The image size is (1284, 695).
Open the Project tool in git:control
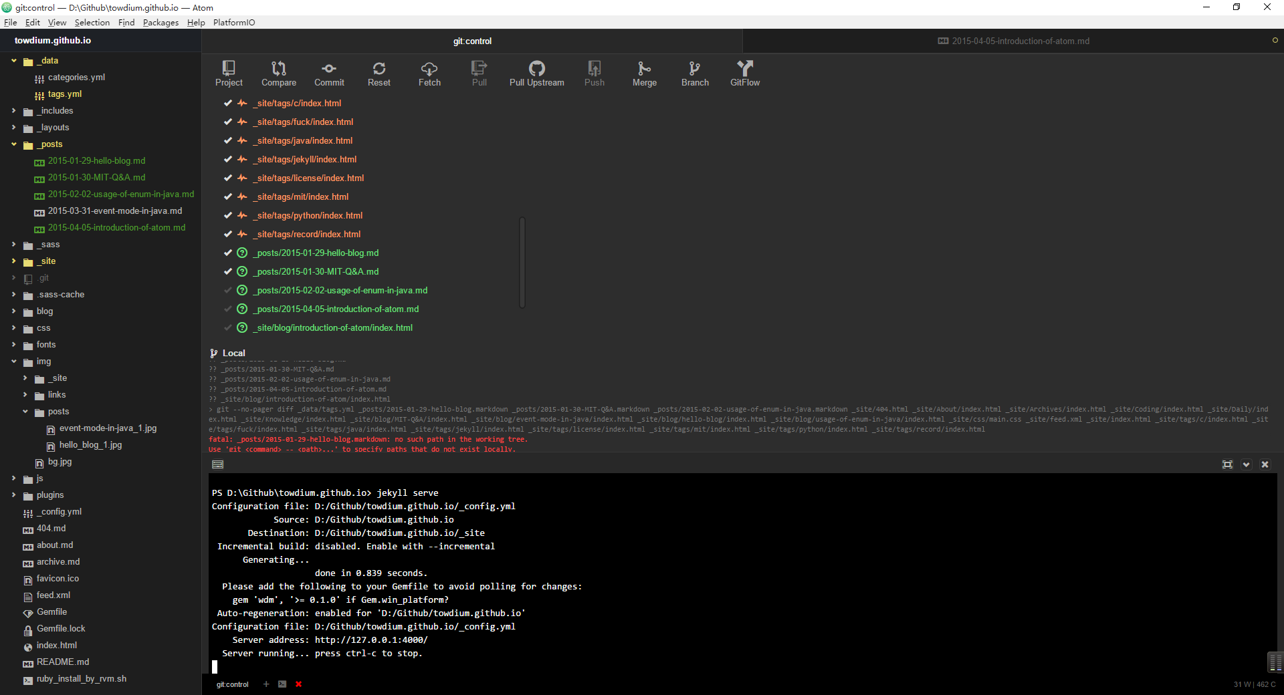[x=229, y=74]
